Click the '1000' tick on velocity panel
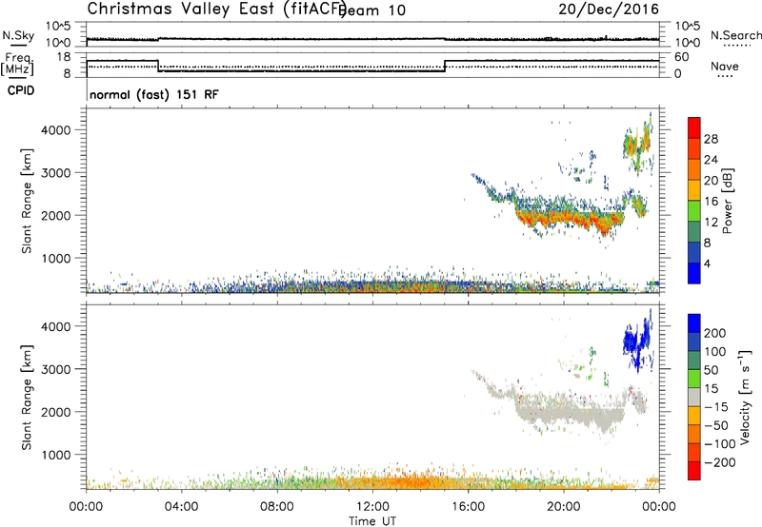 click(x=56, y=455)
